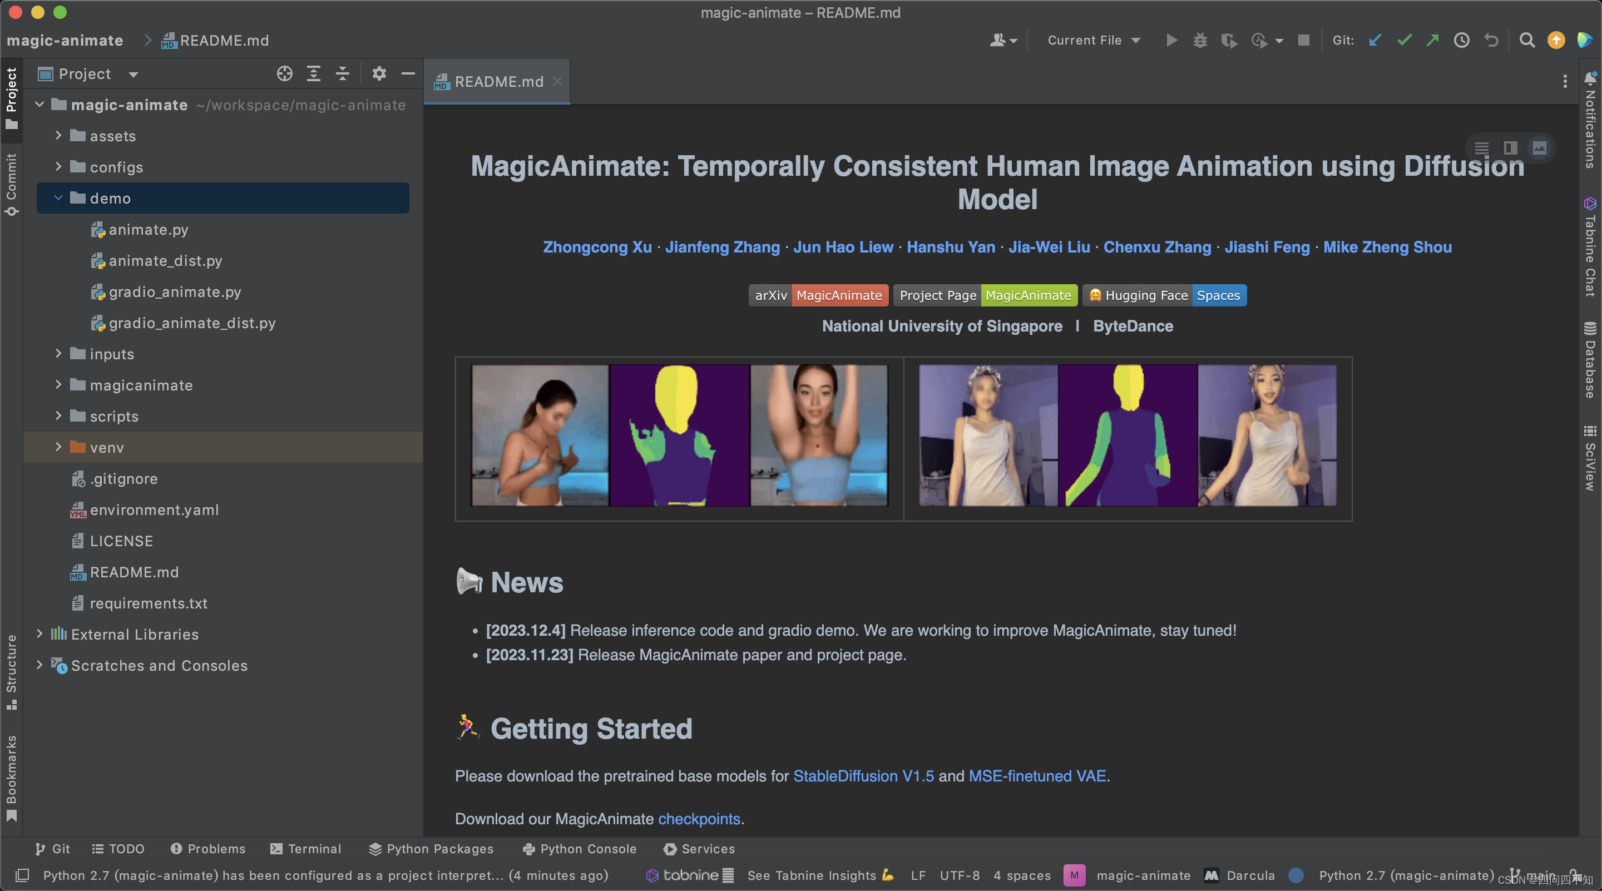Viewport: 1602px width, 891px height.
Task: Click the Git push arrow icon
Action: tap(1433, 41)
